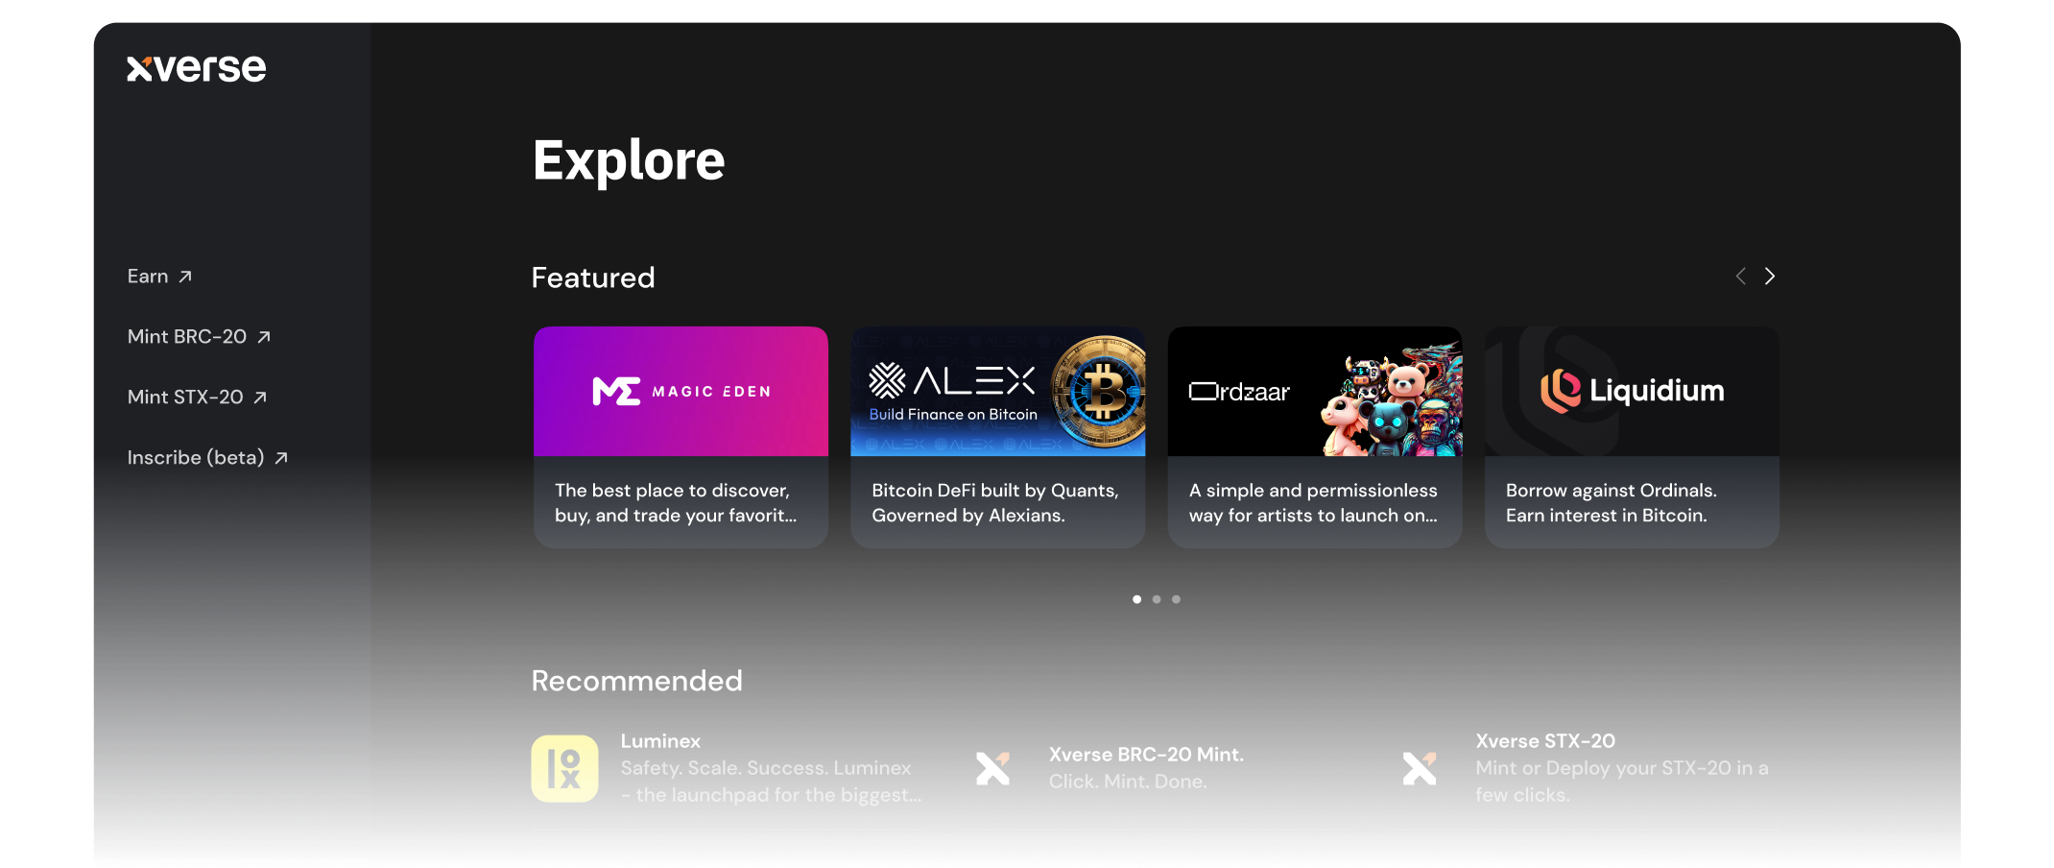This screenshot has width=2054, height=868.
Task: Click 'The best place to discover' description
Action: [x=676, y=503]
